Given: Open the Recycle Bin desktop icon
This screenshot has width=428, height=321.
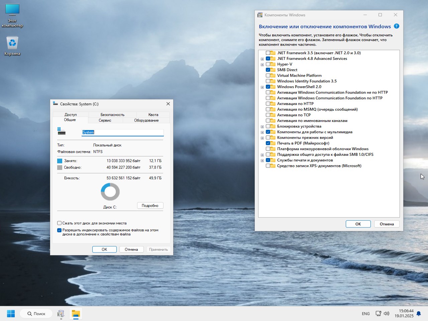Looking at the screenshot, I should click(12, 46).
